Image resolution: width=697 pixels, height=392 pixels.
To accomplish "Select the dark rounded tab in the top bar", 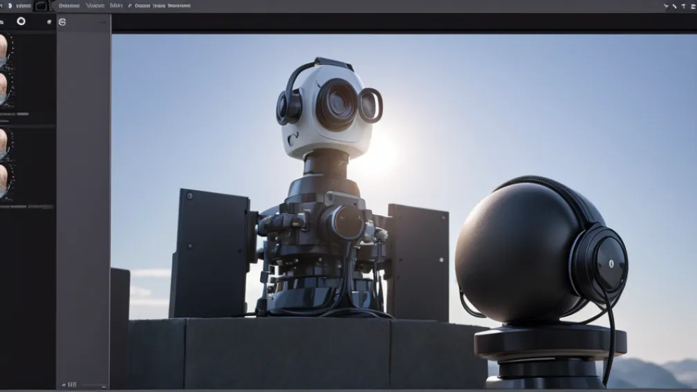I will tap(41, 6).
